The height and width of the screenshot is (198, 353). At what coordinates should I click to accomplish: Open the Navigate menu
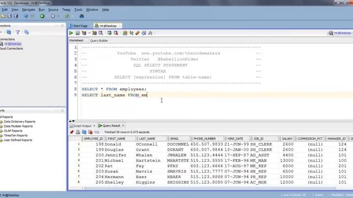pos(29,10)
